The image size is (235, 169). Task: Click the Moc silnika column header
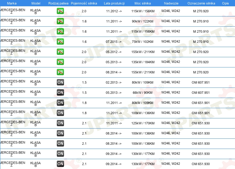point(143,3)
